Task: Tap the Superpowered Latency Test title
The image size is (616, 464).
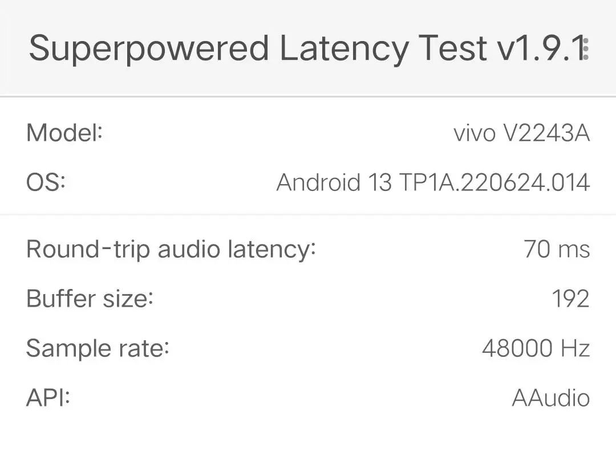Action: pos(258,48)
